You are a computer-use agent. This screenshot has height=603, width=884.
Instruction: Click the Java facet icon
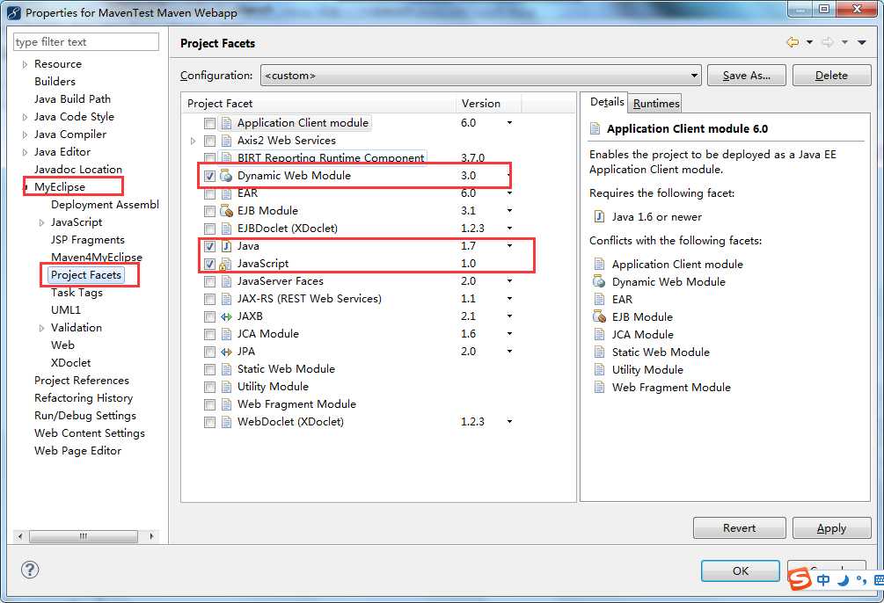226,246
